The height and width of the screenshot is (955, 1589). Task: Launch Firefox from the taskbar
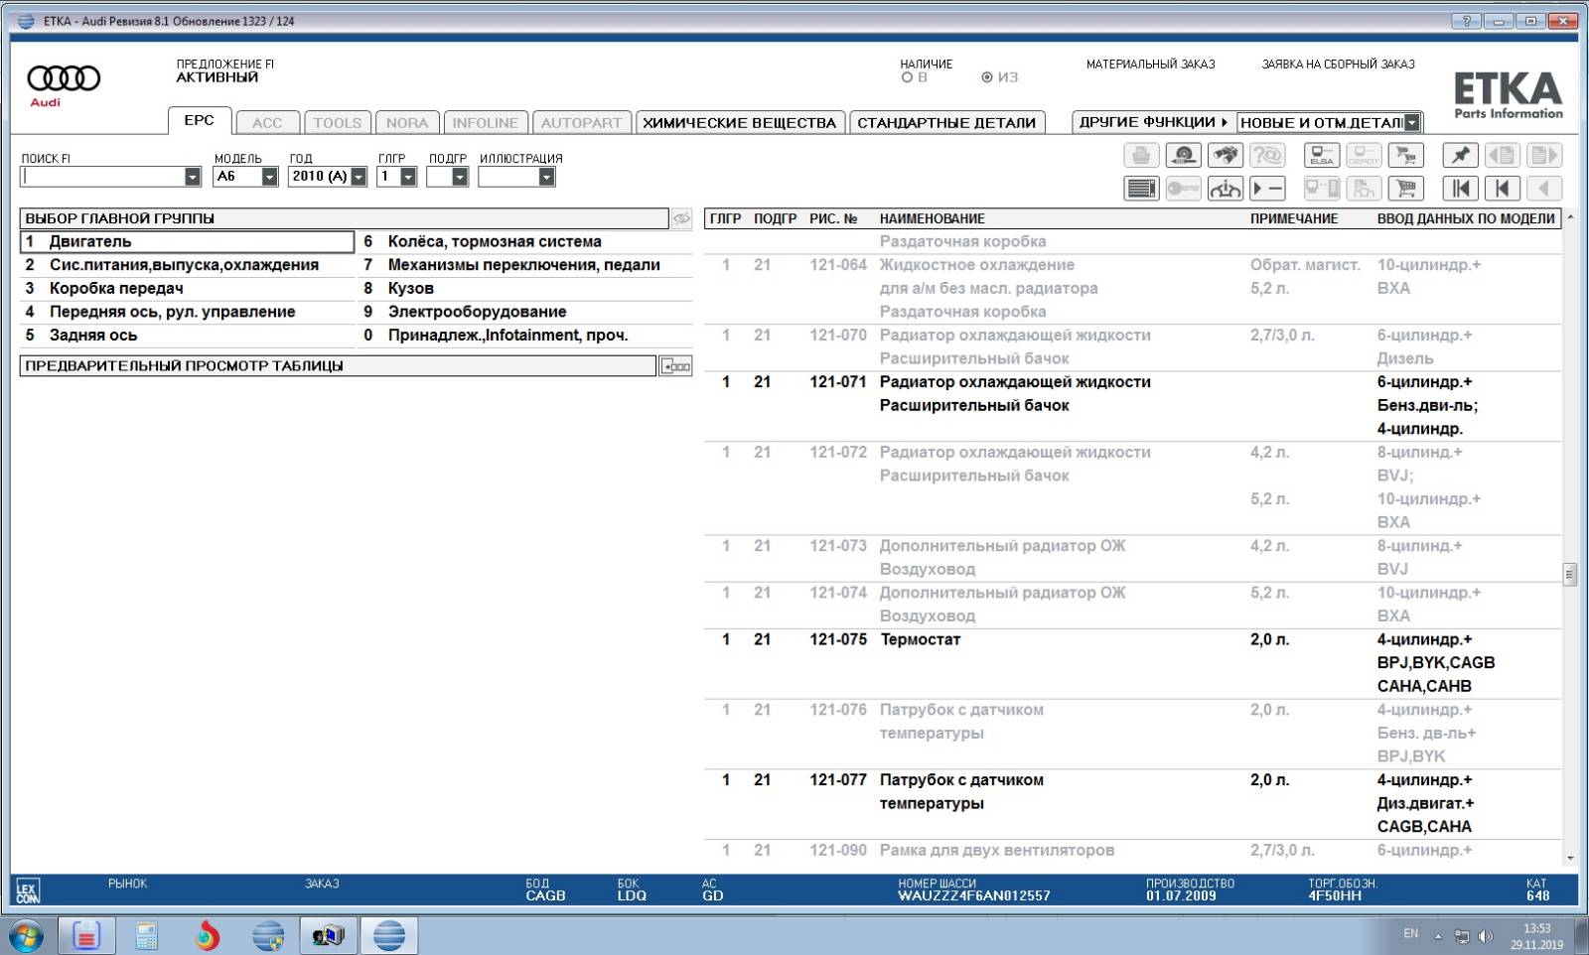(208, 935)
